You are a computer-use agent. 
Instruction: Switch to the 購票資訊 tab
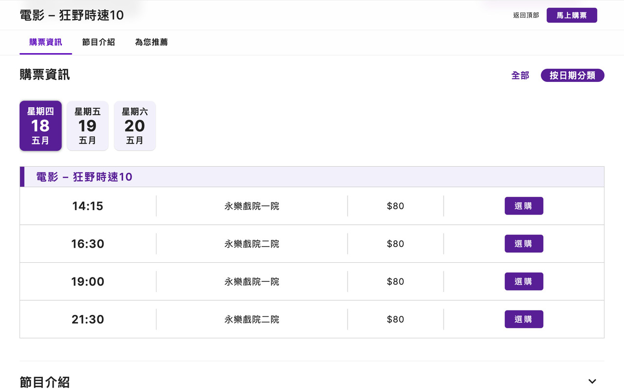tap(46, 42)
